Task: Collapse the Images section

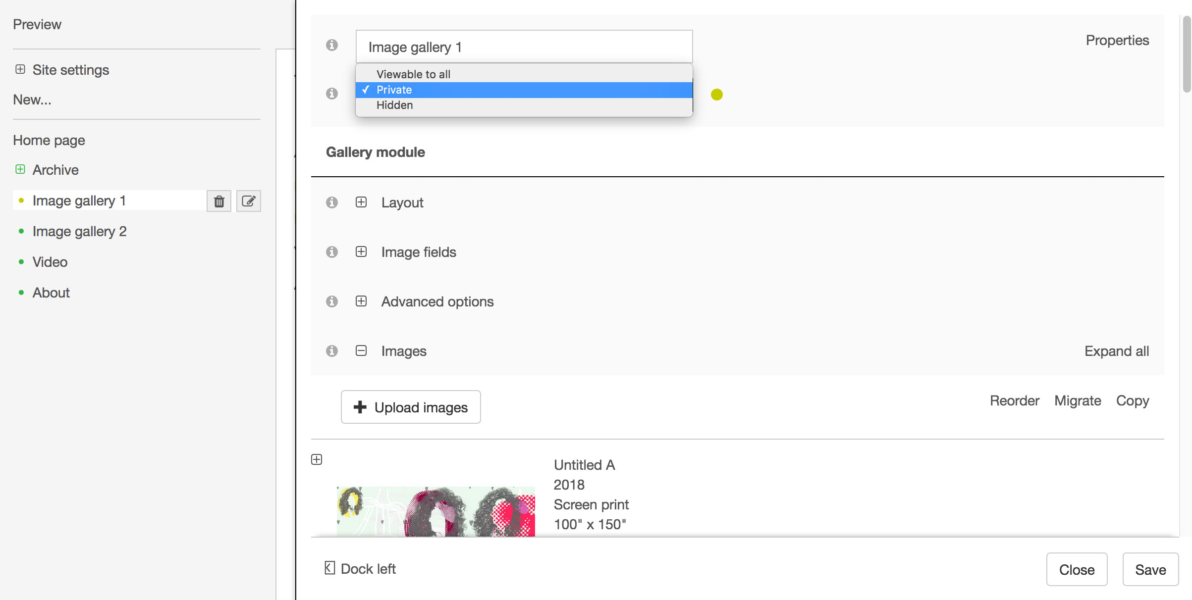Action: click(x=361, y=350)
